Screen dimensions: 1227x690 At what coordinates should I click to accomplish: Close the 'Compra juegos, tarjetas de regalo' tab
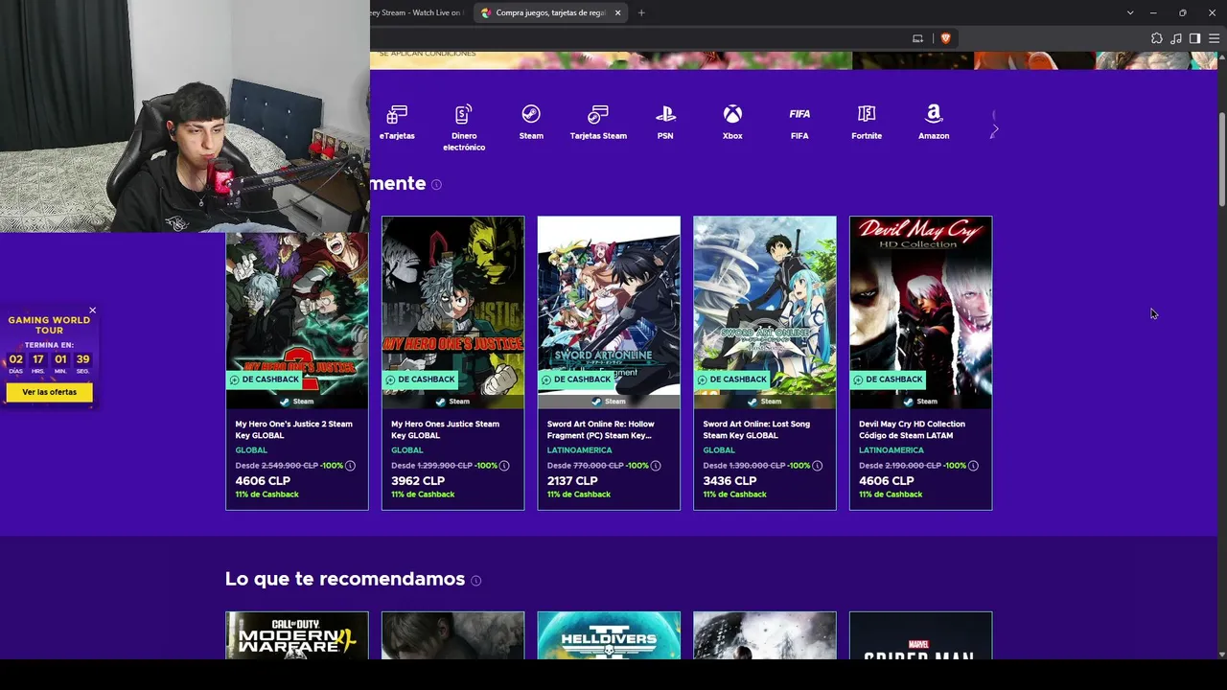[x=617, y=12]
